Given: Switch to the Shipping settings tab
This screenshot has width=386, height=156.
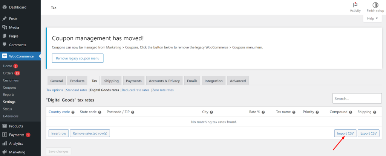Looking at the screenshot, I should coord(111,81).
